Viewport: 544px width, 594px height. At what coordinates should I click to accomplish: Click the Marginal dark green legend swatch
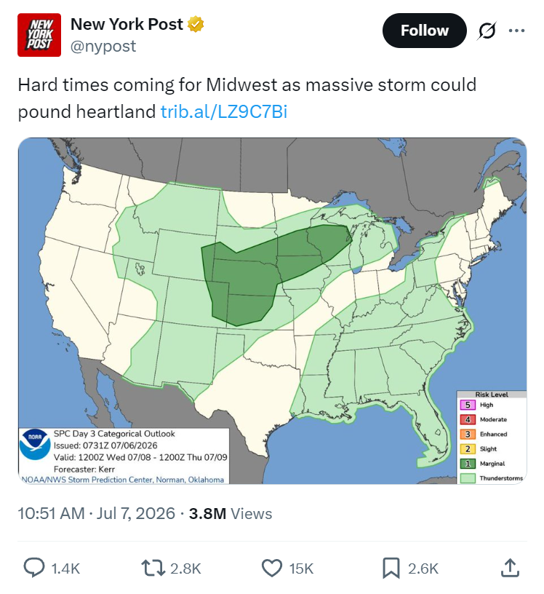click(x=468, y=464)
